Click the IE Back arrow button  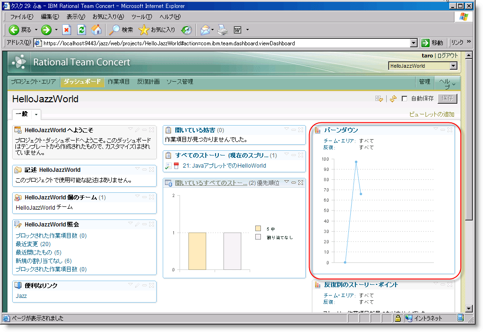tap(14, 30)
